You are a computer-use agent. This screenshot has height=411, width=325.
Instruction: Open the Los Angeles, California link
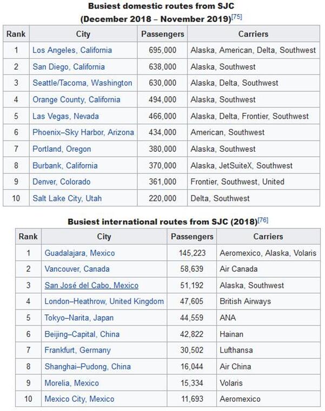pos(72,50)
